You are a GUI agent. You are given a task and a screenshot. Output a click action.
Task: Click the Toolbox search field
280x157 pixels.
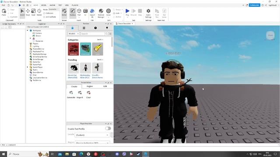point(92,34)
